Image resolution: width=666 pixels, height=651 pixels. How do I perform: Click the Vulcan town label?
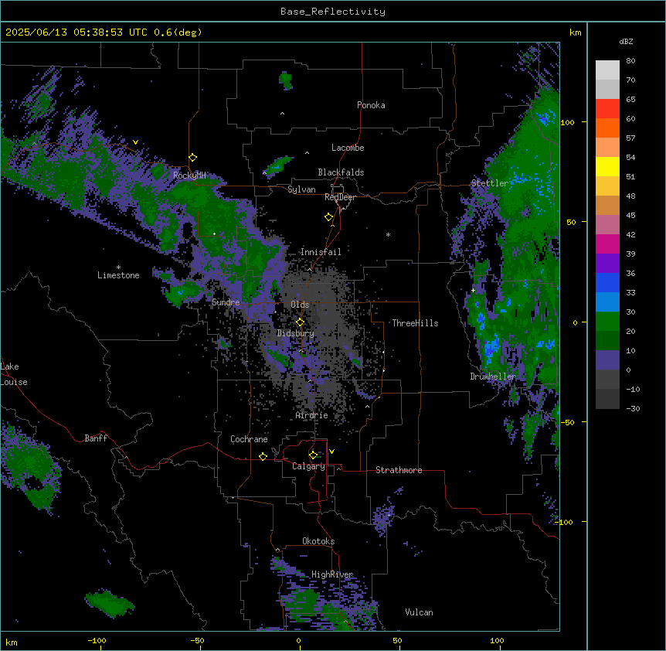point(419,612)
